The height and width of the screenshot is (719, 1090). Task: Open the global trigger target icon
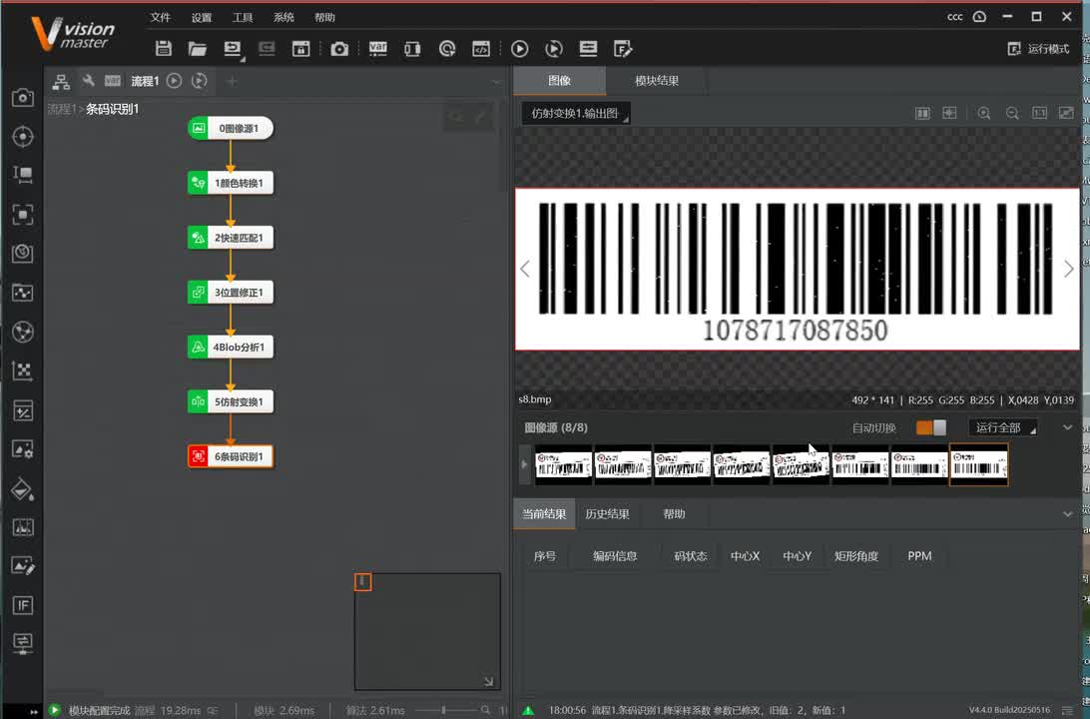pos(447,49)
